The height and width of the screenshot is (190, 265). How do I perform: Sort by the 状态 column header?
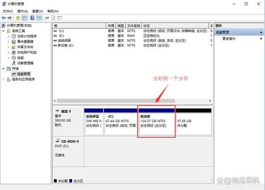(175, 26)
